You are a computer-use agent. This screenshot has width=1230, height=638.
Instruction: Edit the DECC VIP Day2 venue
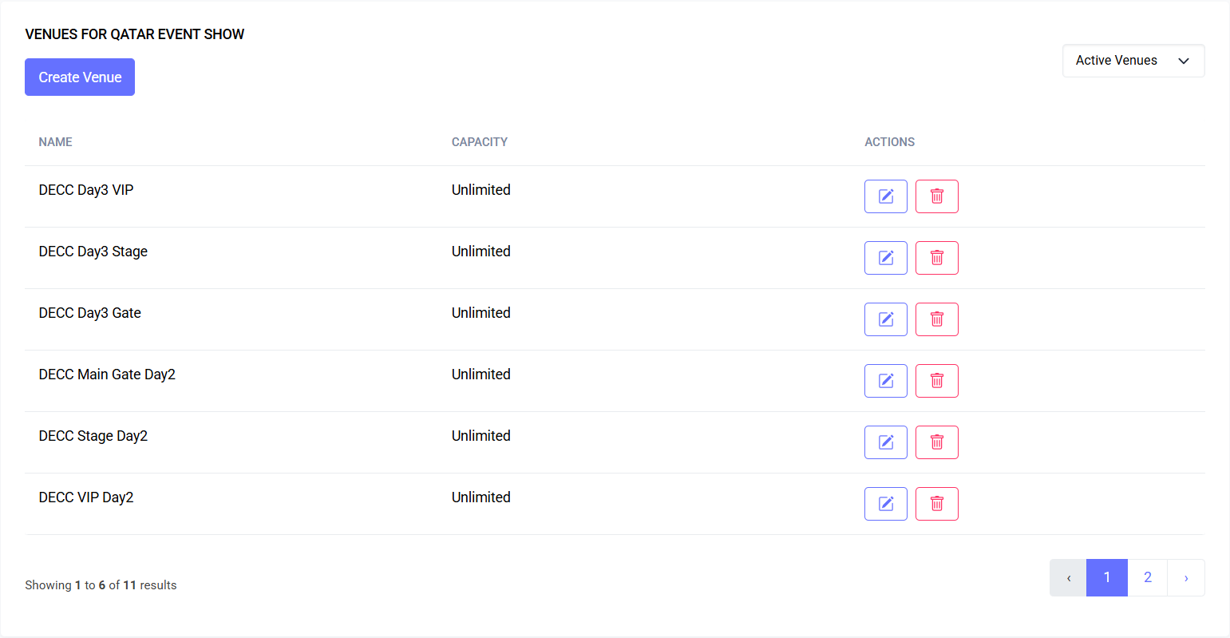tap(885, 504)
